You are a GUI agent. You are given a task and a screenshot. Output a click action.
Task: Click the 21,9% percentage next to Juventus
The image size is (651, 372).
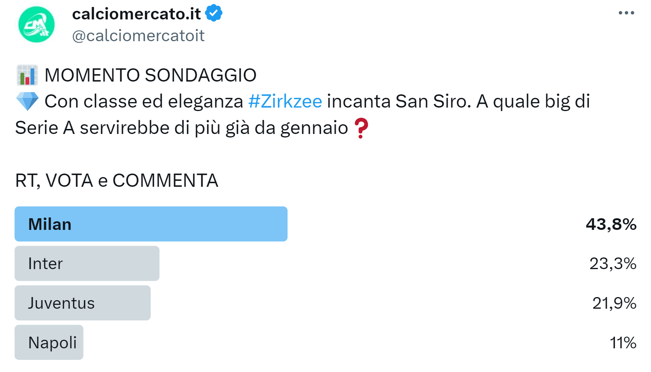coord(614,303)
